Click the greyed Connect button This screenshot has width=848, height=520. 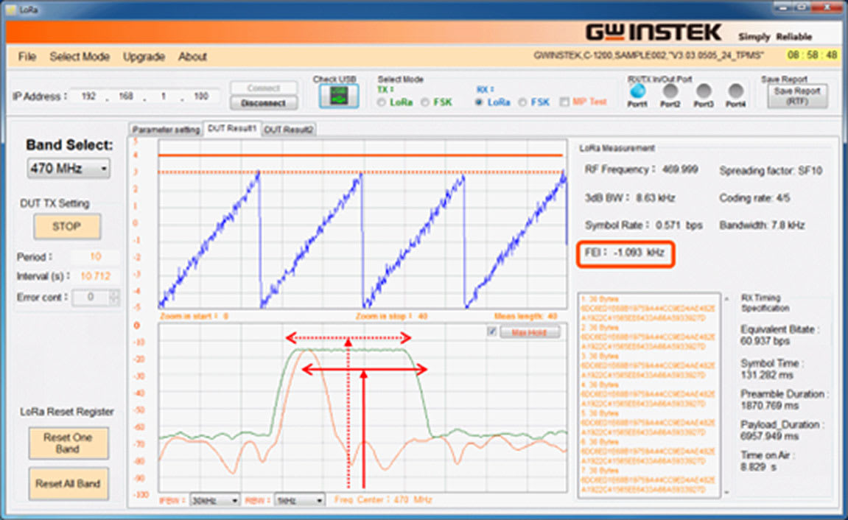263,88
